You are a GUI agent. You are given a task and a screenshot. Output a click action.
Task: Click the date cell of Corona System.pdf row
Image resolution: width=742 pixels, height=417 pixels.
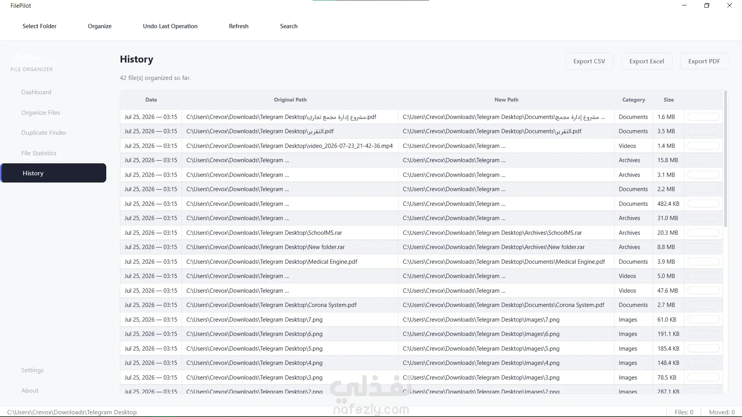tap(151, 305)
